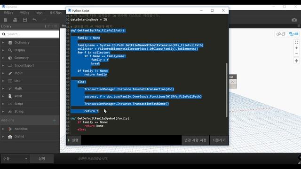Expand the Display library category
Image resolution: width=301 pixels, height=169 pixels.
(3, 50)
